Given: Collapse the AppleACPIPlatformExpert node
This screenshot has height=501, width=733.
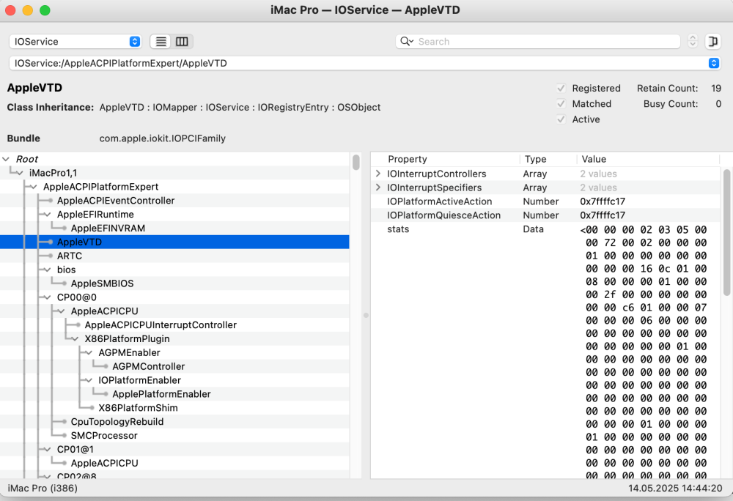Looking at the screenshot, I should click(33, 187).
